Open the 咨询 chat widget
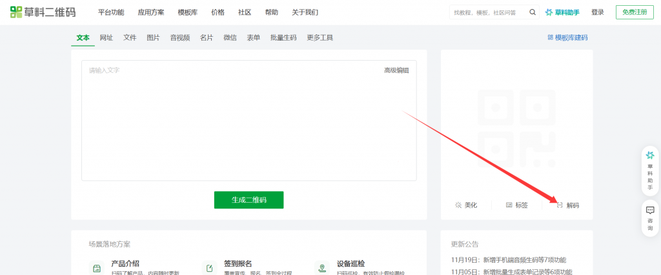Viewport: 661px width, 275px height. click(650, 218)
